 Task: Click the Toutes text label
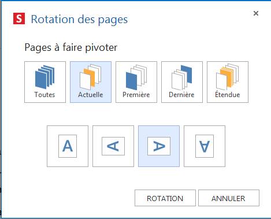pos(44,95)
